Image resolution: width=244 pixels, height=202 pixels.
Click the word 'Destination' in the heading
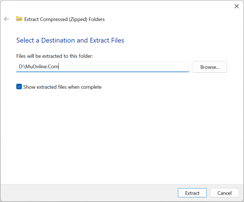(x=58, y=40)
